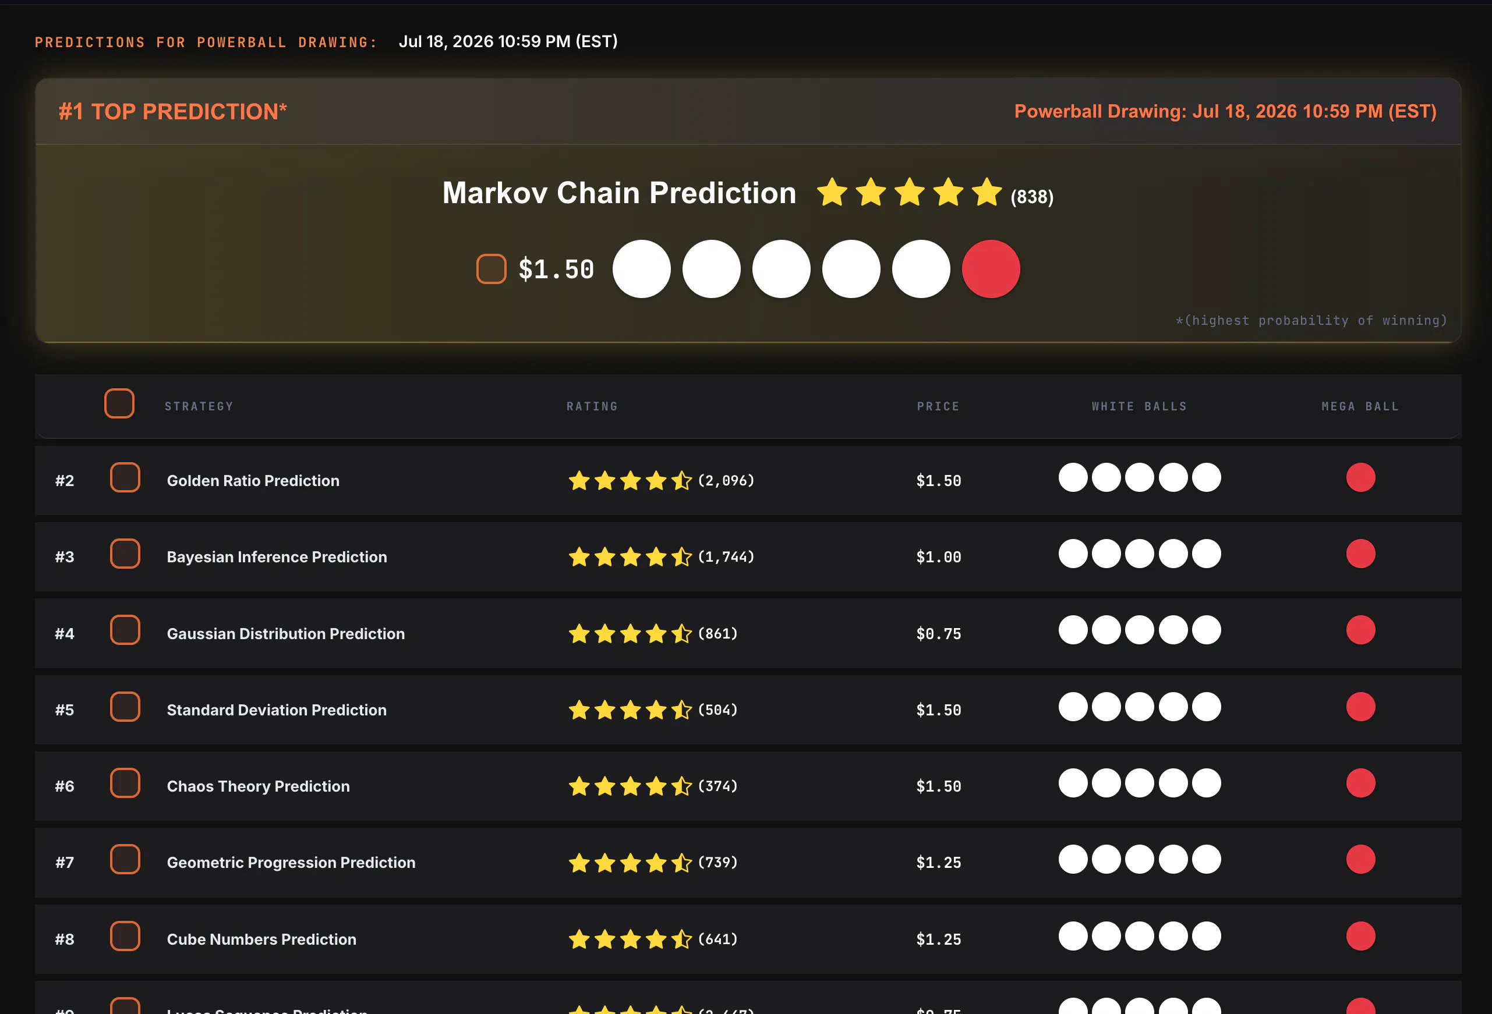Select the Geometric Progression Prediction checkbox
Image resolution: width=1492 pixels, height=1014 pixels.
tap(125, 859)
